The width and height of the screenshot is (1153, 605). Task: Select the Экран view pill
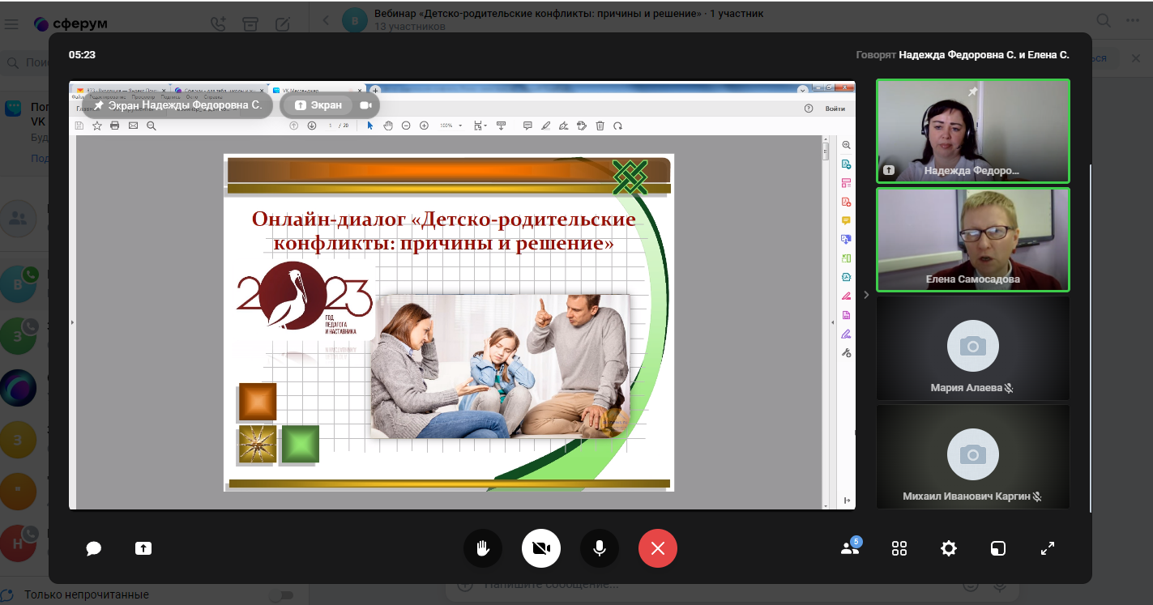(x=318, y=105)
